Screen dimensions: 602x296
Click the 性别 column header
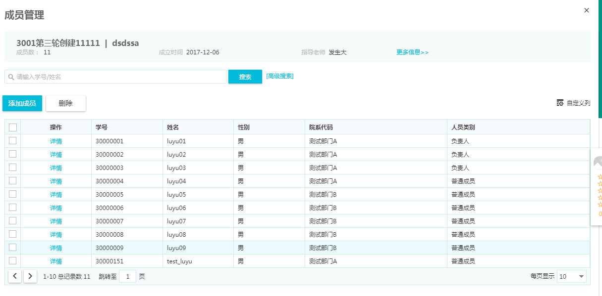click(x=269, y=127)
